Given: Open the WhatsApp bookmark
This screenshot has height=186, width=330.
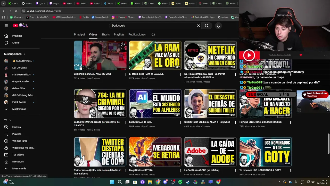Looking at the screenshot, I should pos(16,17).
